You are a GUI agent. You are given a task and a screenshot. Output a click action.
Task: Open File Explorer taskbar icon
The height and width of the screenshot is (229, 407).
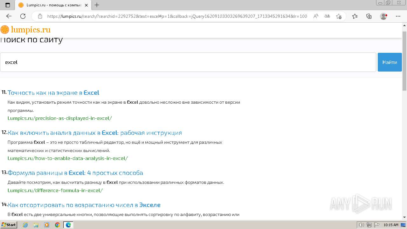36,225
